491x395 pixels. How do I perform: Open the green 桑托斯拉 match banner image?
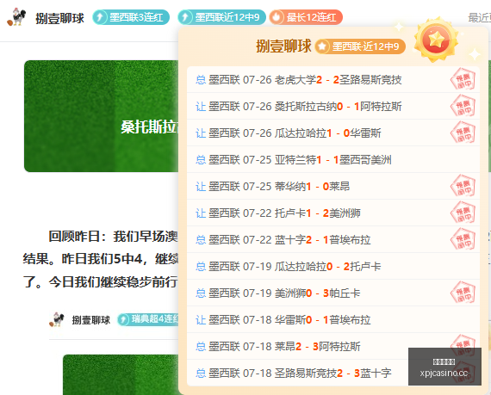click(x=101, y=116)
